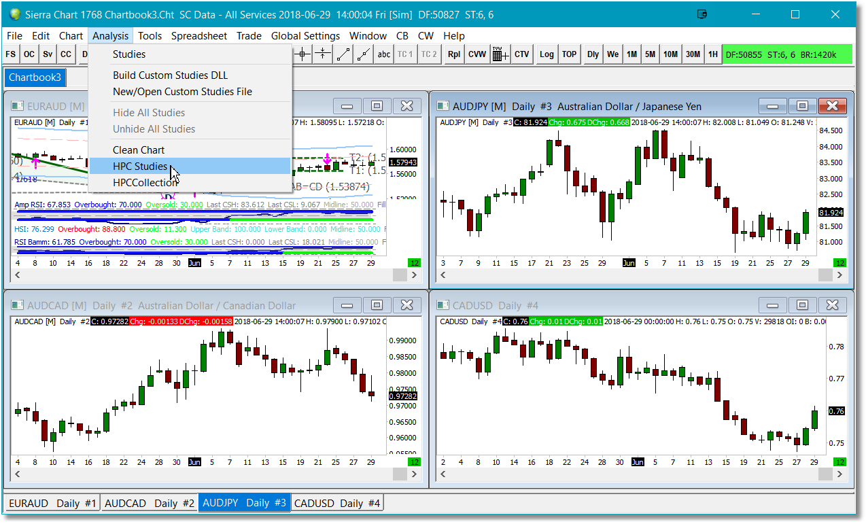Image resolution: width=866 pixels, height=524 pixels.
Task: Open the Spreadsheet menu
Action: (x=199, y=36)
